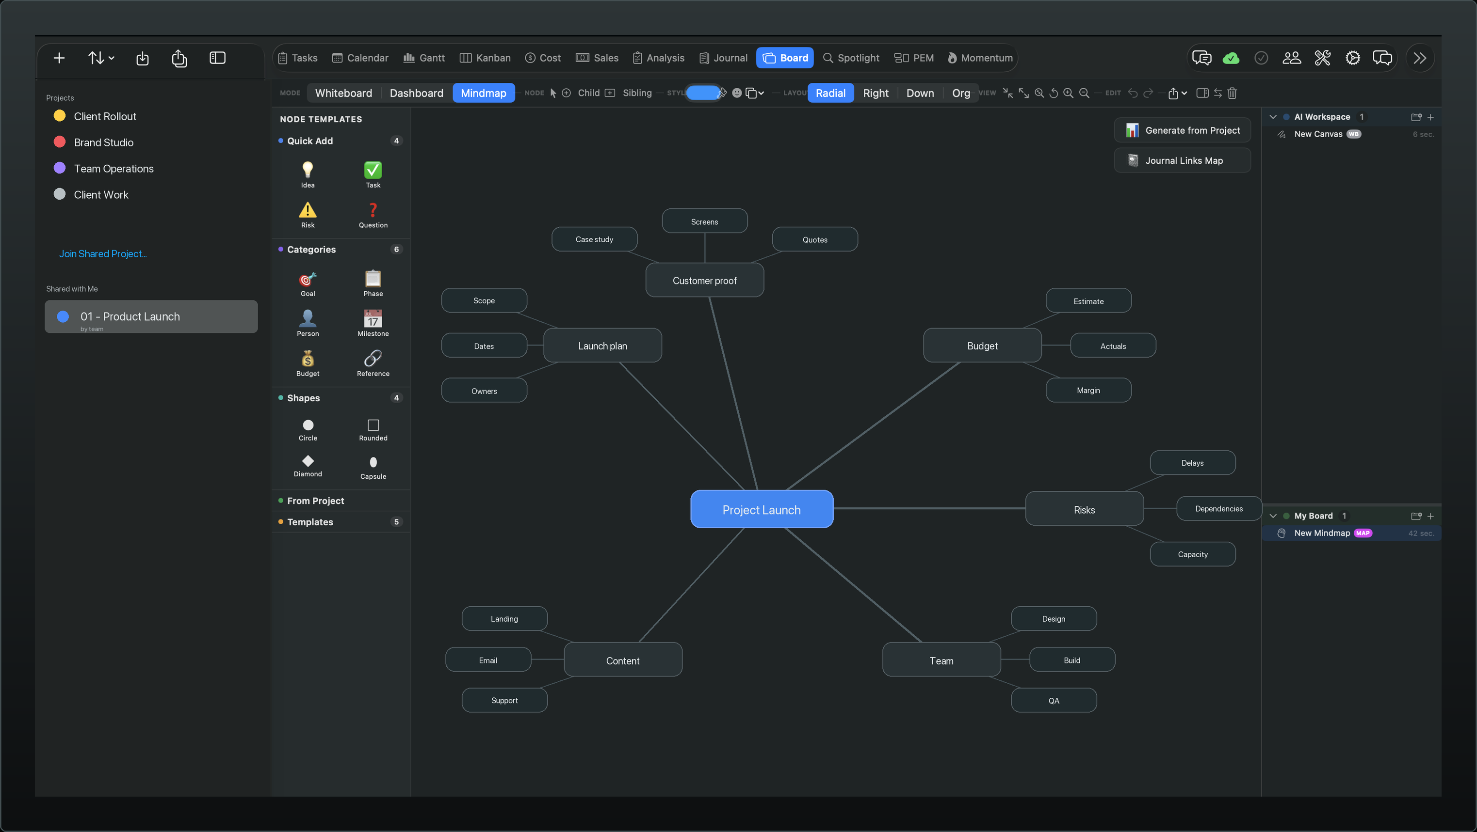Select the Milestone calendar node template
Screen dimensions: 1477x832
pyautogui.click(x=373, y=323)
